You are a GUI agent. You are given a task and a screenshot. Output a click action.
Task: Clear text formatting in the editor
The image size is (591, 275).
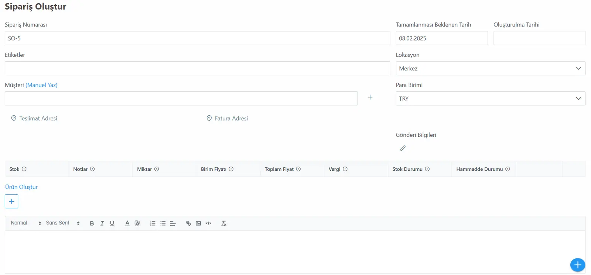[x=224, y=223]
